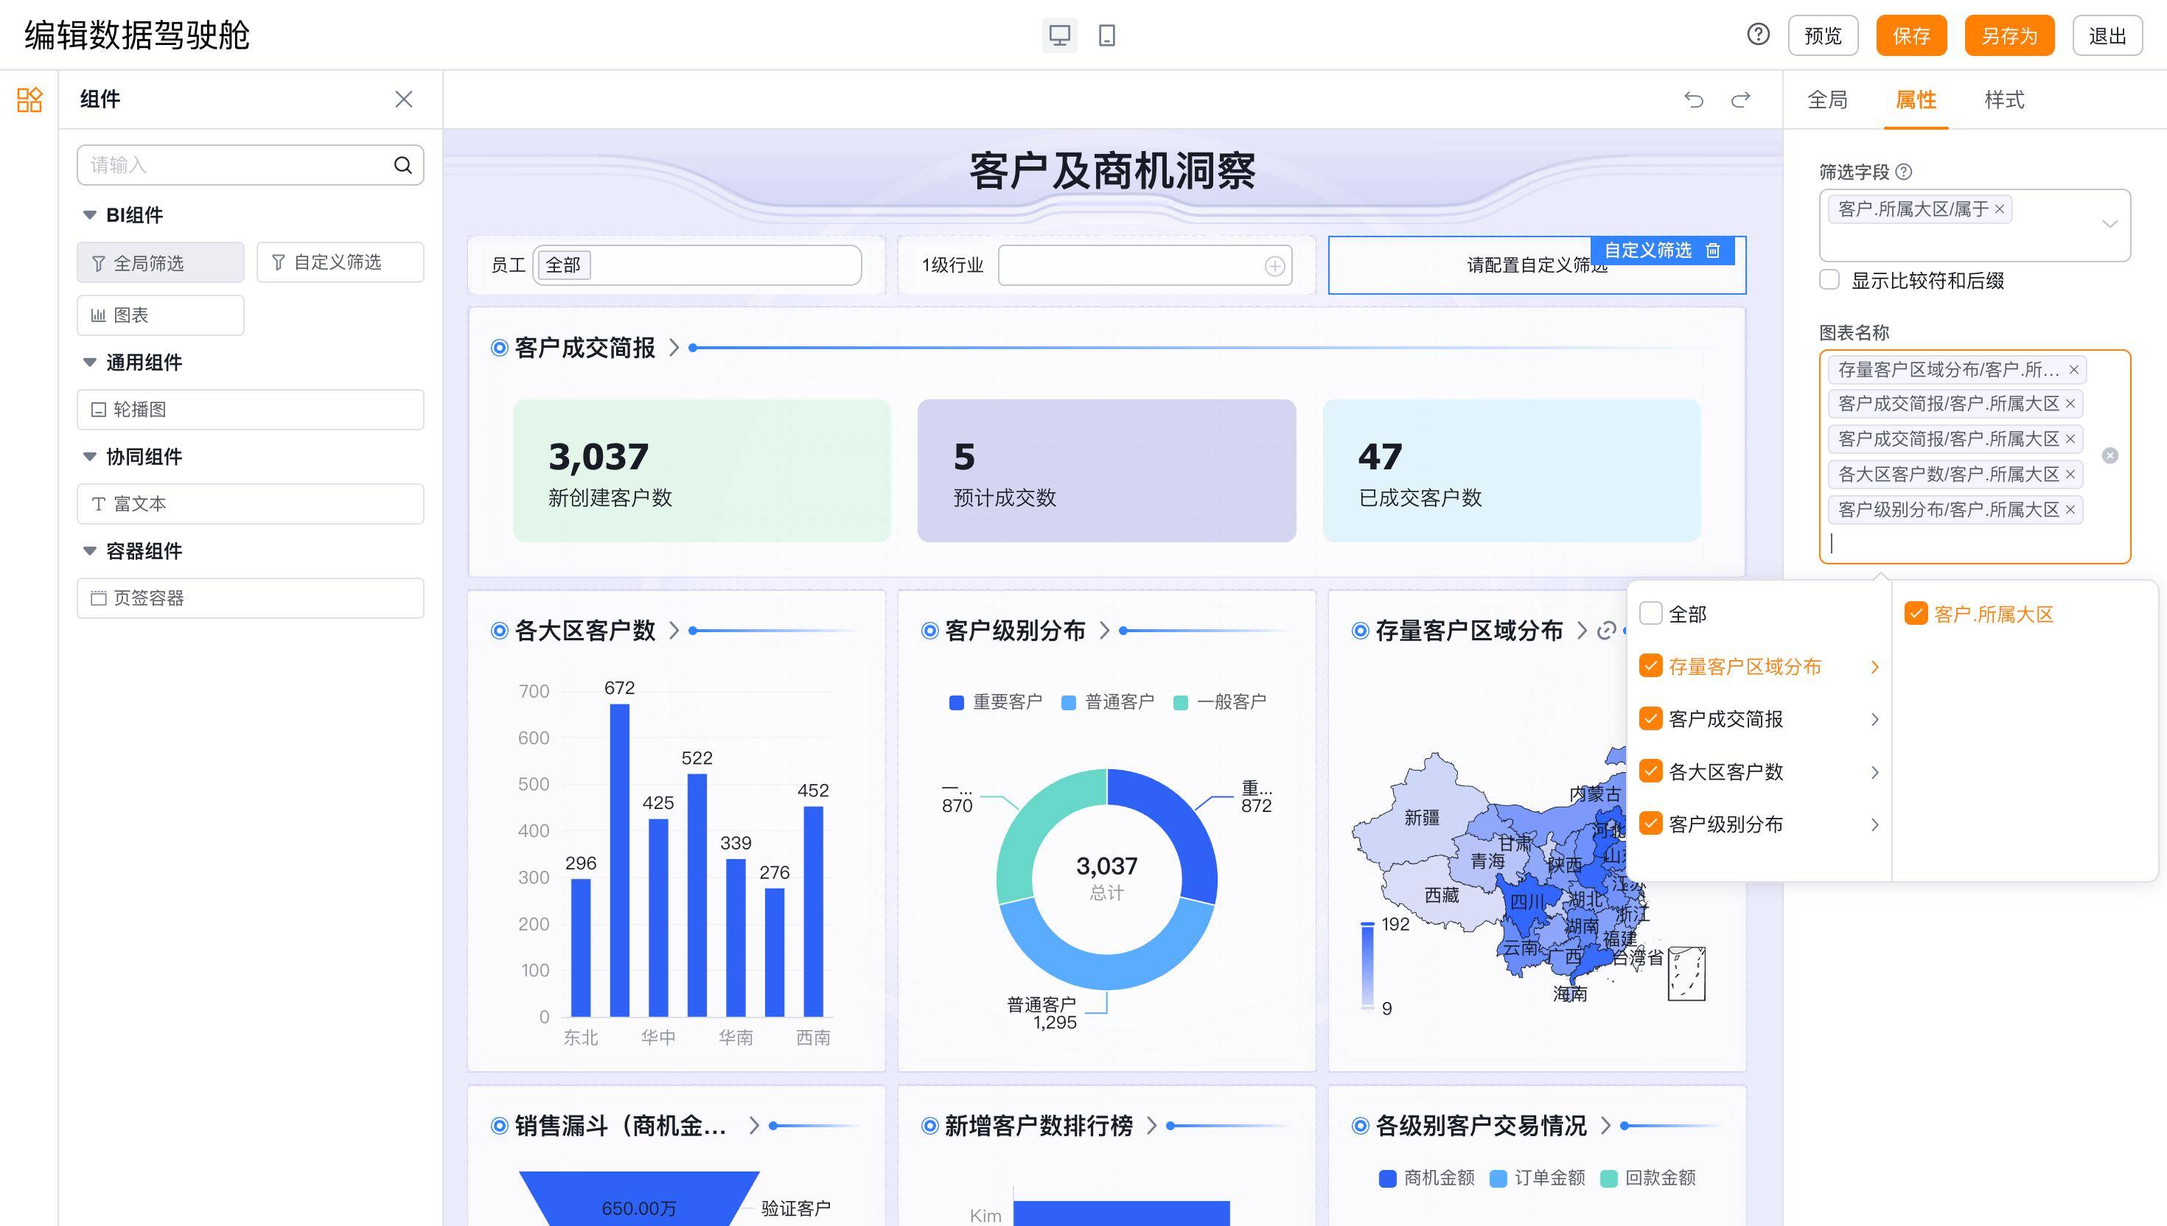Collapse the BI组件 section
This screenshot has height=1226, width=2167.
coord(89,214)
